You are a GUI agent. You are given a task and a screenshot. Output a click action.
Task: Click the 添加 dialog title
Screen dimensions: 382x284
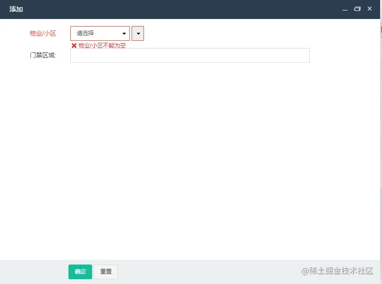tap(16, 9)
